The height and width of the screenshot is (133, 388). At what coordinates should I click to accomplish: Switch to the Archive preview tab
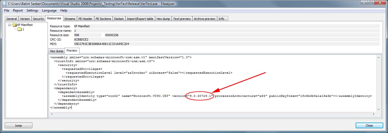pyautogui.click(x=205, y=19)
